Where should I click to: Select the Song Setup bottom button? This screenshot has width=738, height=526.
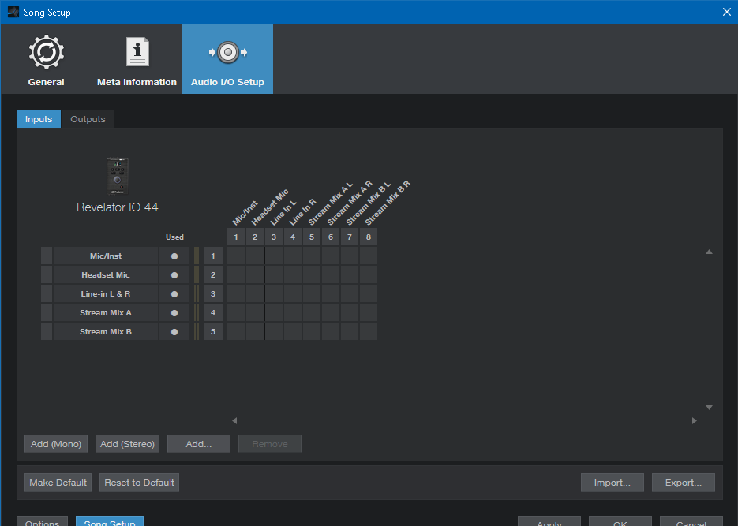coord(110,520)
